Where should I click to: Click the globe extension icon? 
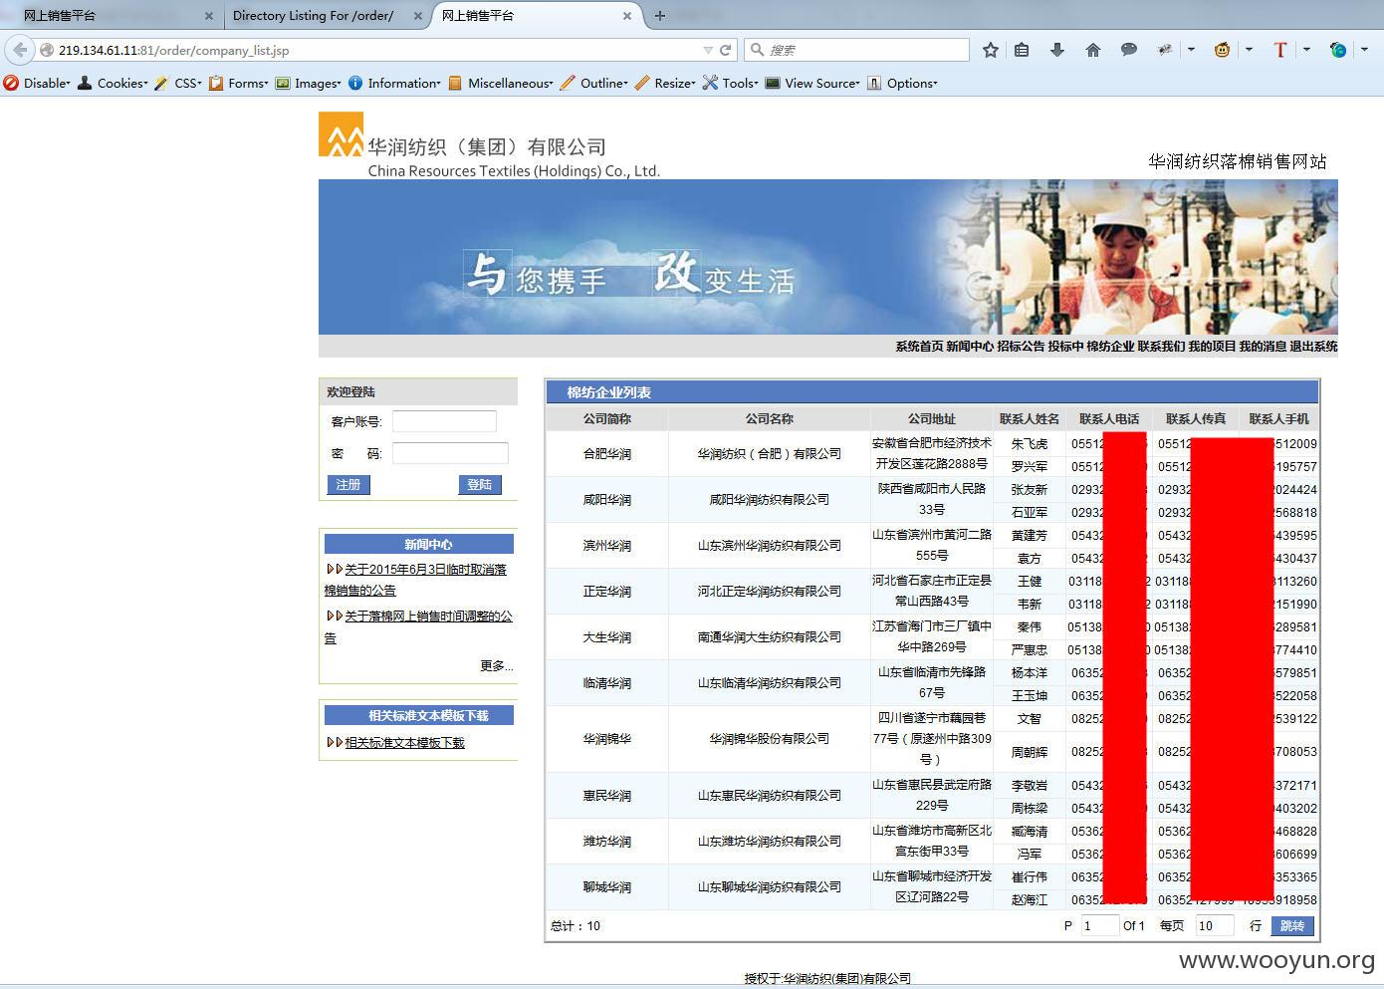click(1338, 50)
